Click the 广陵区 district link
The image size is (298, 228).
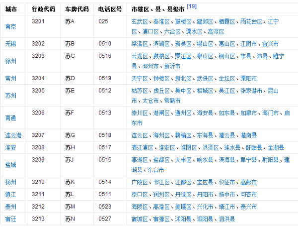pyautogui.click(x=140, y=182)
